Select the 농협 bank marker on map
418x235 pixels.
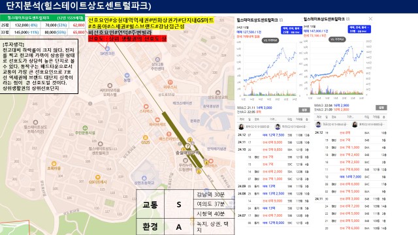pos(127,76)
